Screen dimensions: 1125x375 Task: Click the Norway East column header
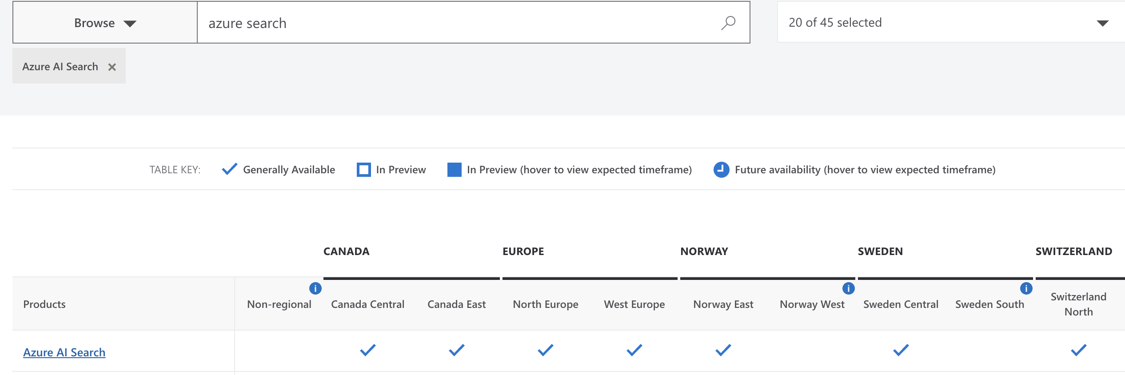tap(723, 304)
